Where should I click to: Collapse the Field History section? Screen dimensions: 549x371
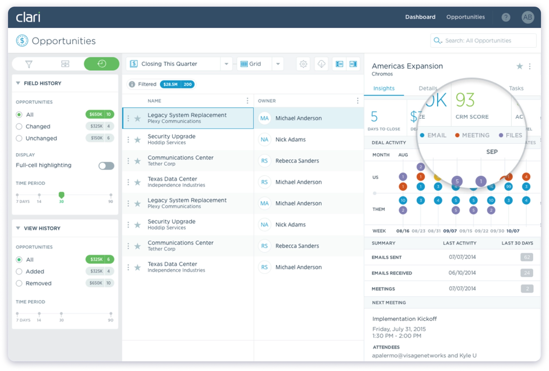point(18,83)
